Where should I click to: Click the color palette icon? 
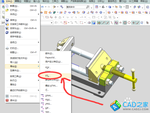tap(54, 7)
